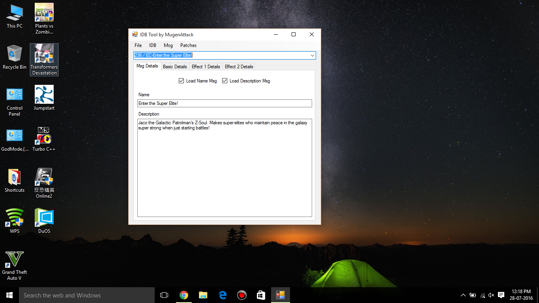The image size is (539, 303).
Task: Click the IDB Tool taskbar button
Action: (x=280, y=295)
